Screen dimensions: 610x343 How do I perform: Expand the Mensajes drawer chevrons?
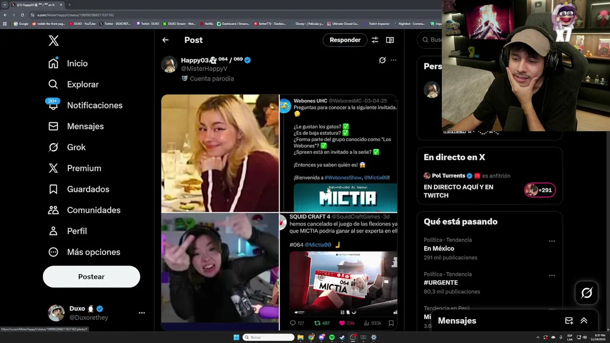pos(584,321)
